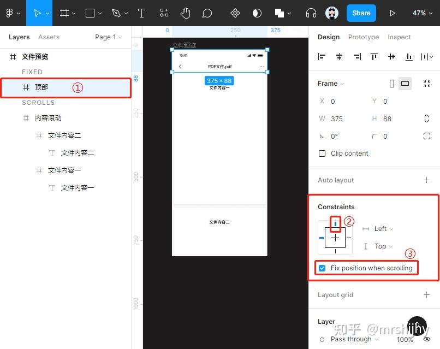The height and width of the screenshot is (349, 440).
Task: Select the Frame tool
Action: (65, 13)
